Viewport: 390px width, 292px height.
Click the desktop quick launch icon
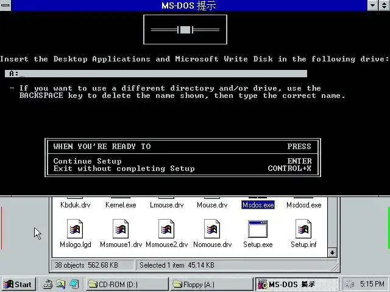[74, 284]
